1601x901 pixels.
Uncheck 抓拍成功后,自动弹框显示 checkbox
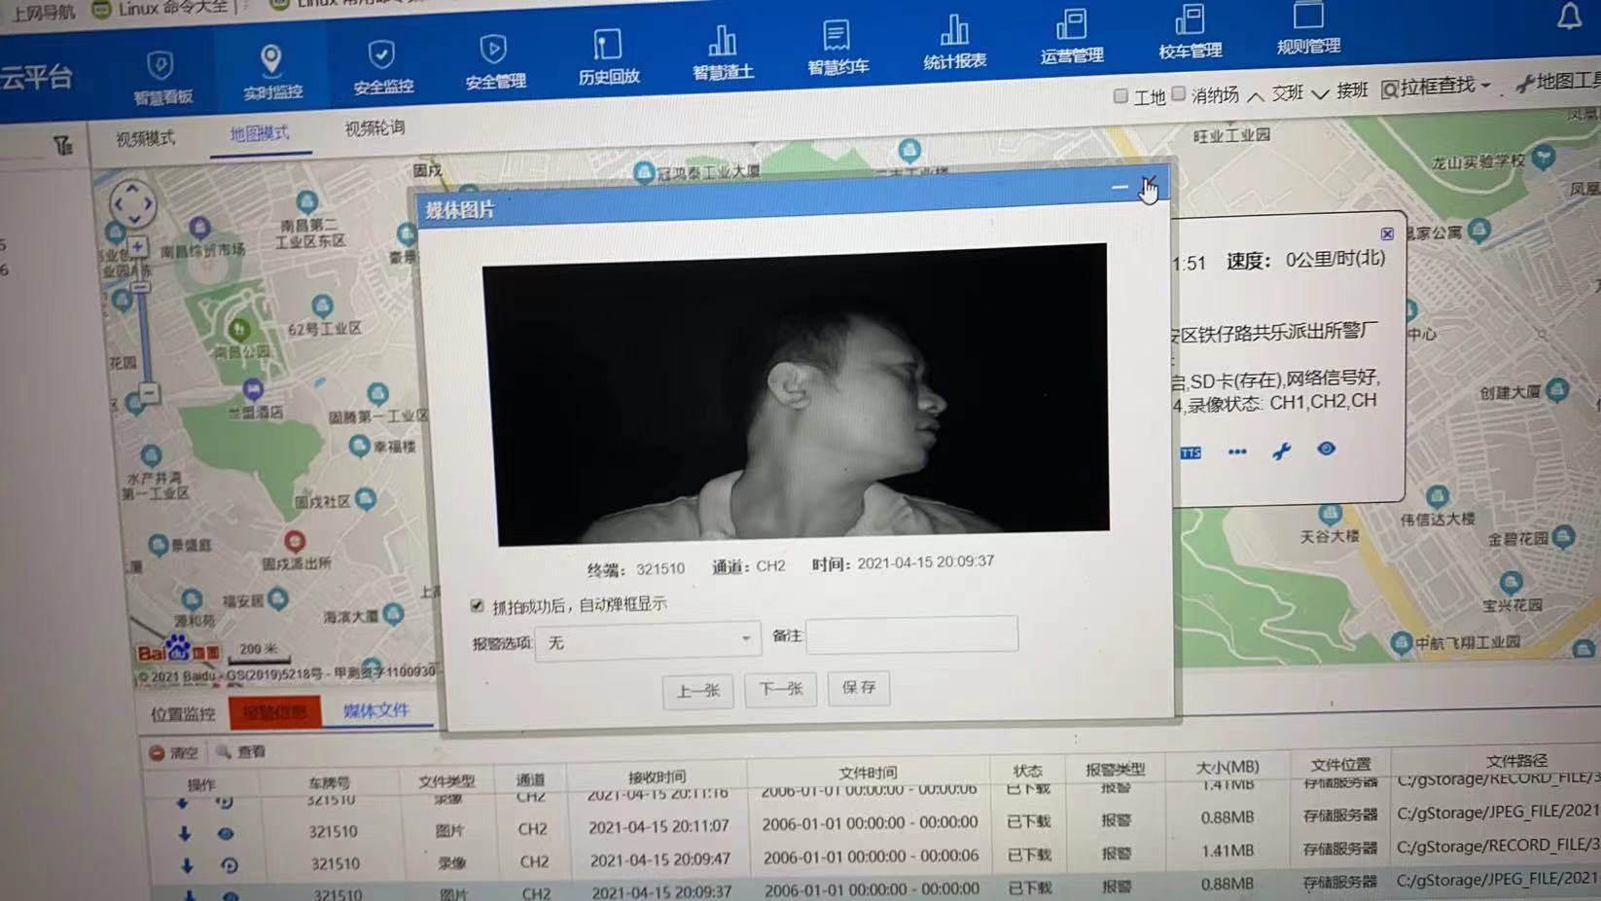(477, 605)
